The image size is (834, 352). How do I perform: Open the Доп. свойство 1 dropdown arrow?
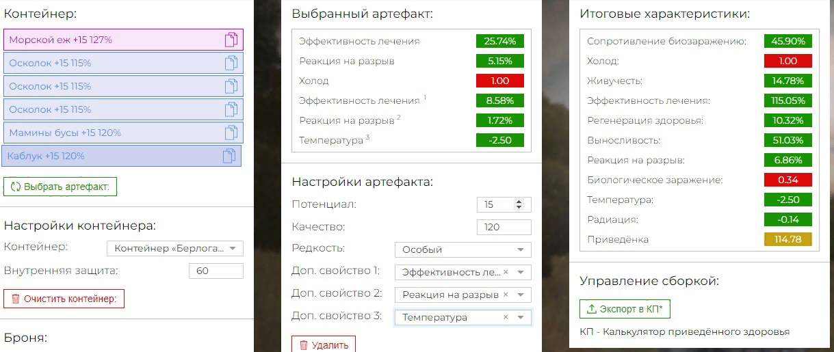[x=521, y=272]
